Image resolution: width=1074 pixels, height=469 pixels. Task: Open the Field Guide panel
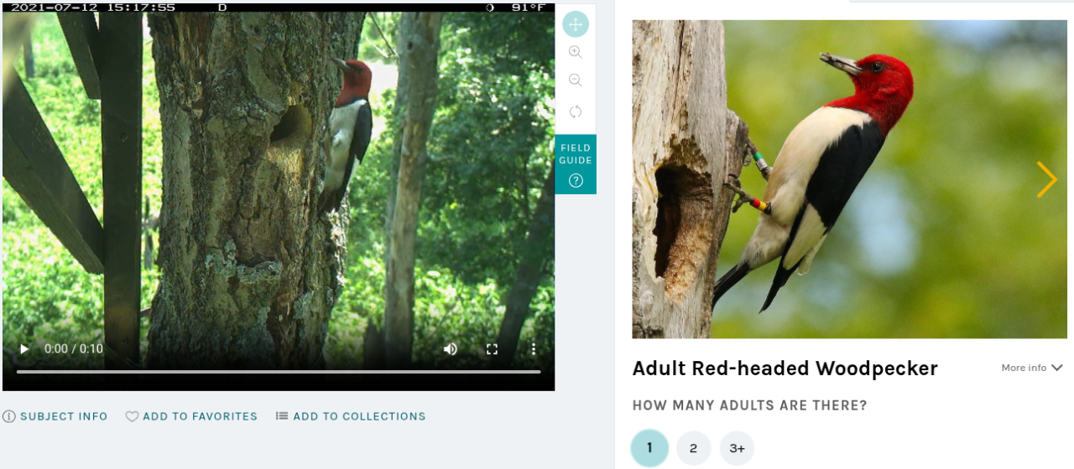tap(576, 164)
